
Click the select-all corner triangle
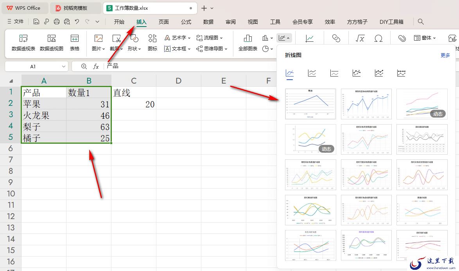point(11,81)
